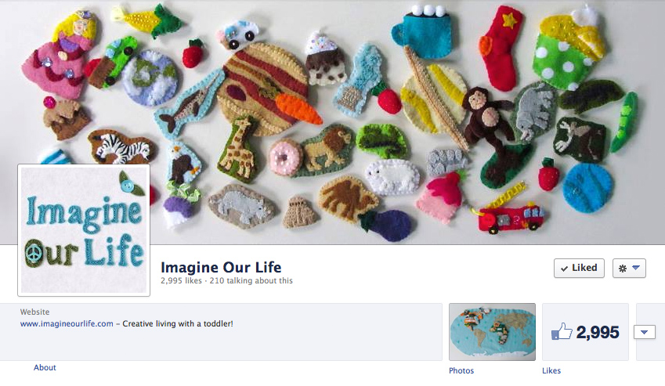Viewport: 665px width, 386px height.
Task: Click the 2,995 likes count box
Action: pos(585,332)
